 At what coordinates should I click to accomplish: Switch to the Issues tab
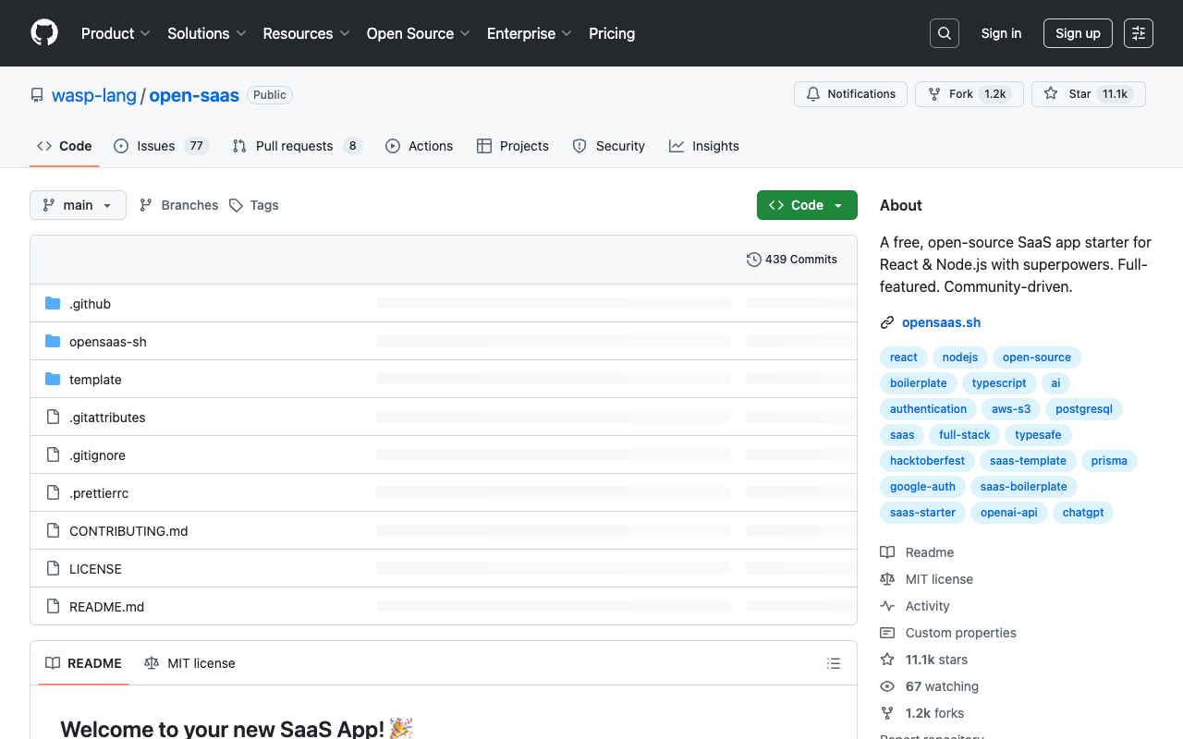[162, 146]
